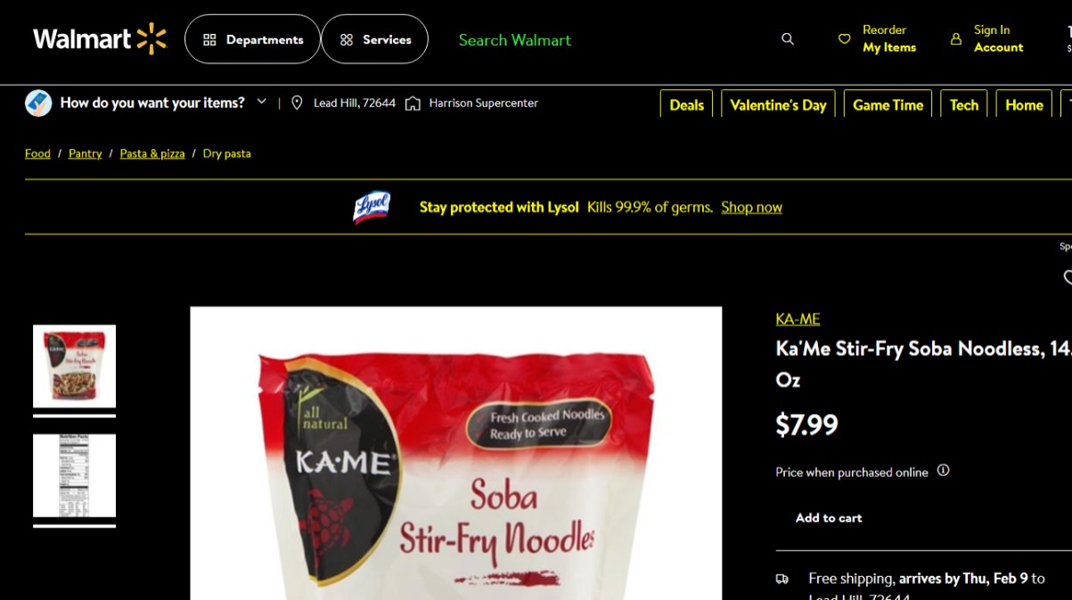The height and width of the screenshot is (600, 1072).
Task: Click the Harrison Supercenter store icon
Action: pos(413,103)
